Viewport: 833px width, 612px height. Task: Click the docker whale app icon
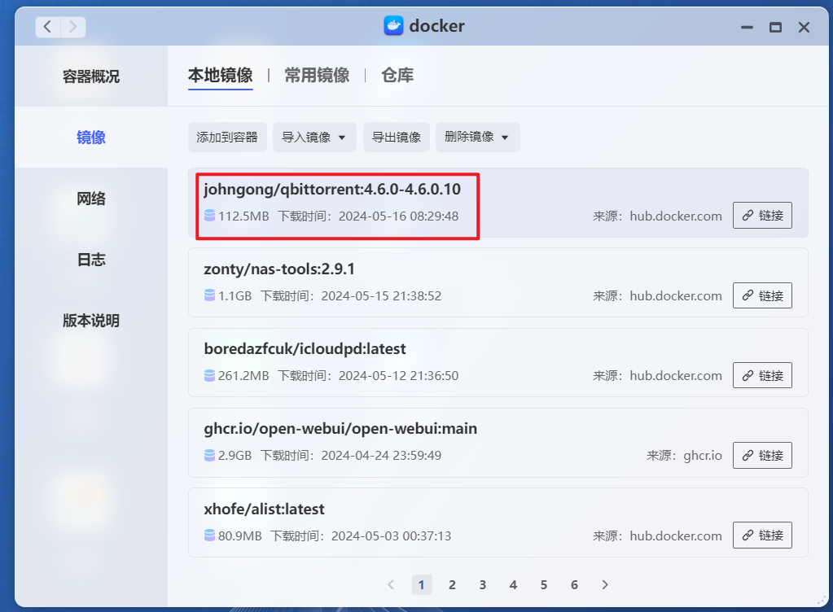393,25
